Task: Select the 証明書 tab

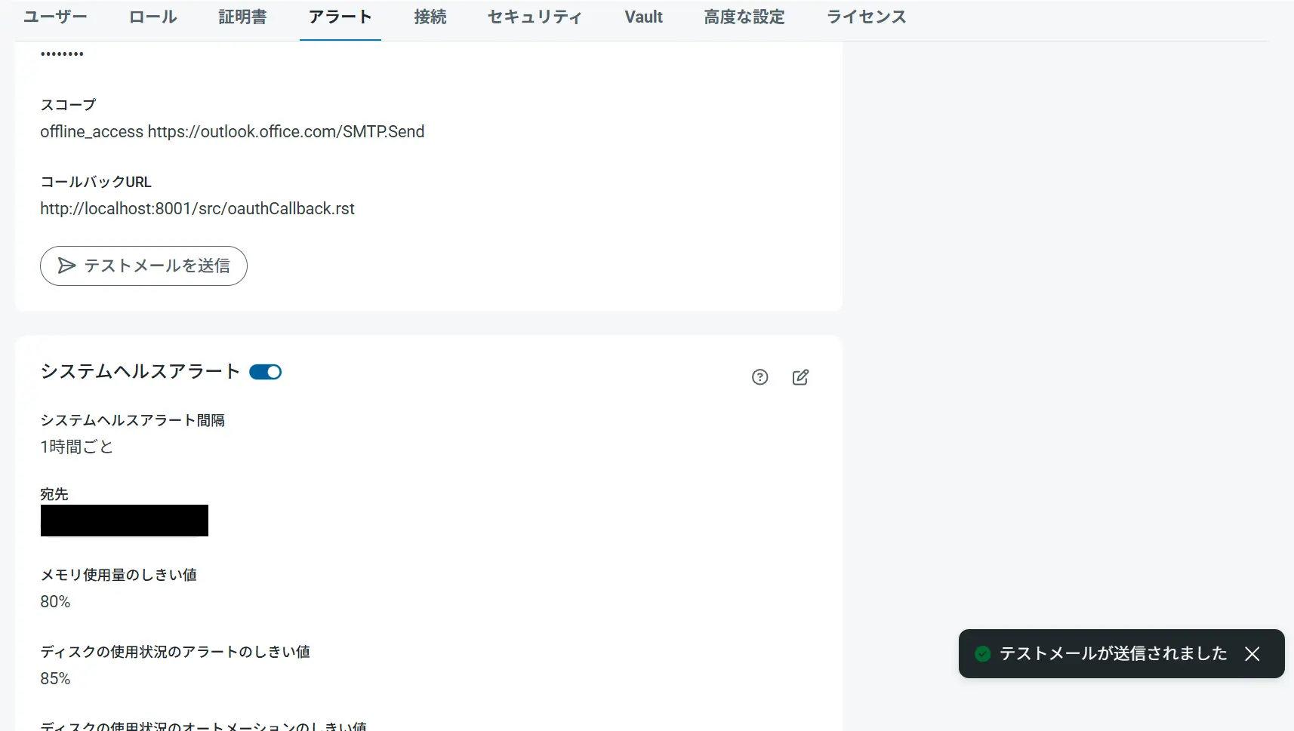Action: [x=242, y=17]
